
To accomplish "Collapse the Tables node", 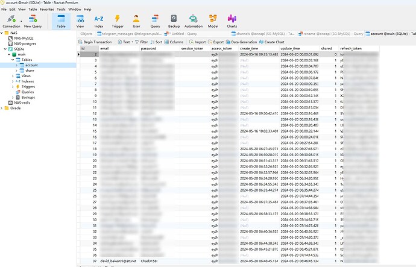I will coord(13,60).
